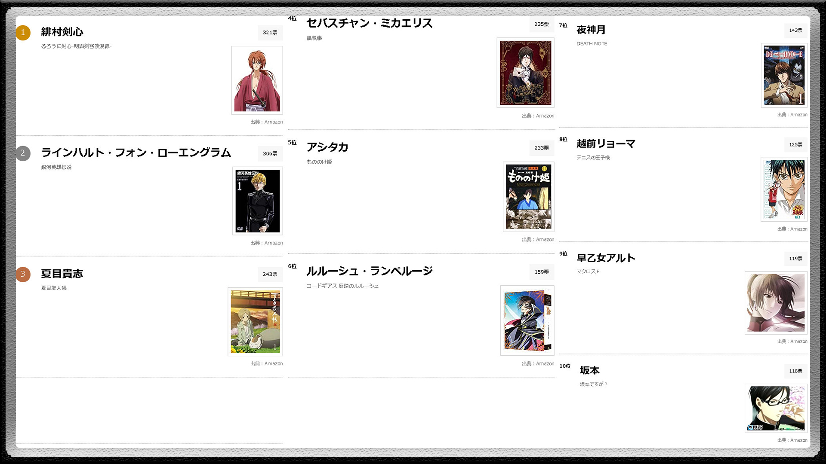Click the マクロスF 早乙女アルト thumbnail

point(776,303)
